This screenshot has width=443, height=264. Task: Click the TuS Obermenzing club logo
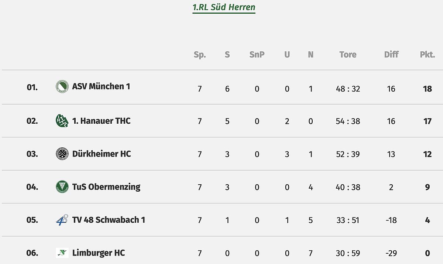coord(62,186)
